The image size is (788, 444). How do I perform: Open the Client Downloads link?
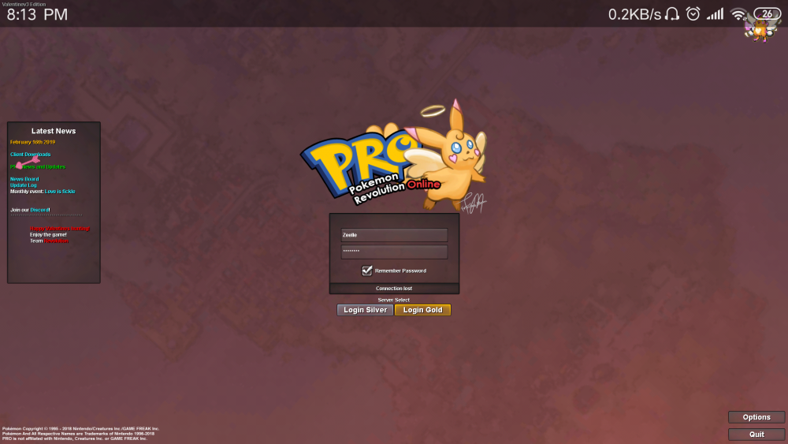coord(30,155)
